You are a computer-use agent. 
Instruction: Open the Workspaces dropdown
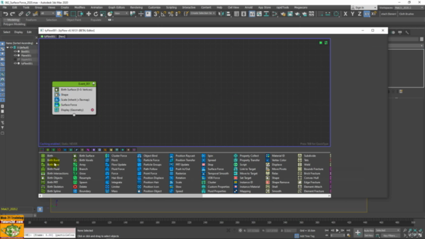(409, 7)
